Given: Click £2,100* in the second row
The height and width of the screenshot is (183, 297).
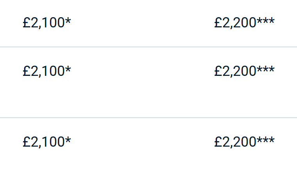Looking at the screenshot, I should [x=47, y=72].
